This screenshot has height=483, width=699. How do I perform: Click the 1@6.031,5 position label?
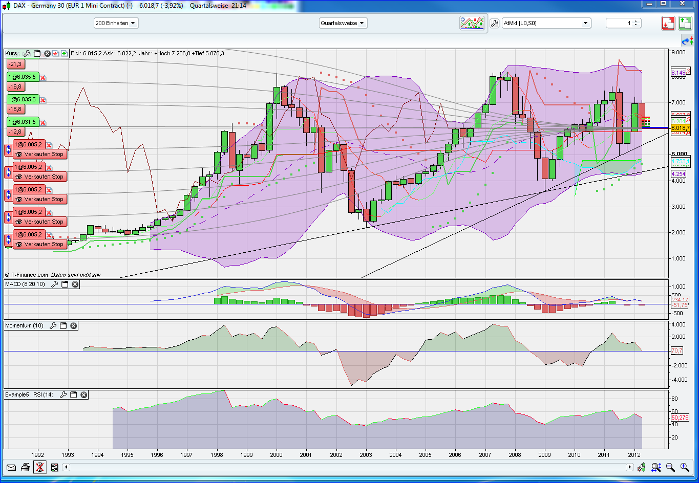point(23,122)
